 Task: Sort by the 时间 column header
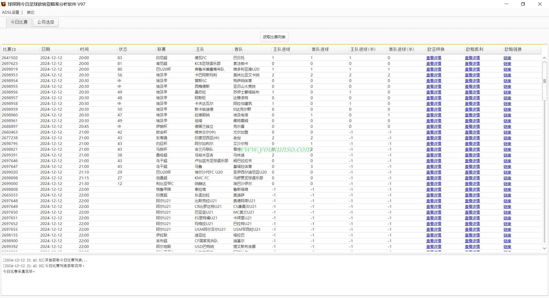pyautogui.click(x=98, y=49)
